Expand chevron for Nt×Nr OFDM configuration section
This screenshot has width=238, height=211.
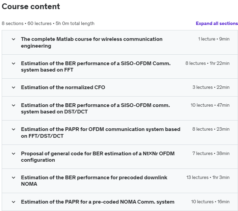14,154
